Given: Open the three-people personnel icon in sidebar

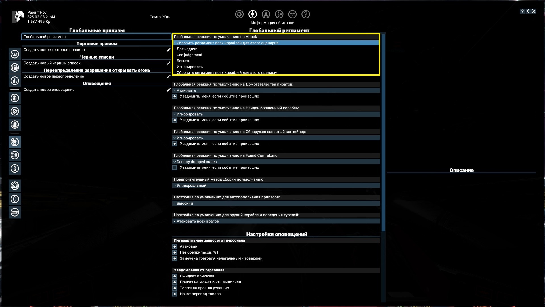Looking at the screenshot, I should pyautogui.click(x=15, y=67).
